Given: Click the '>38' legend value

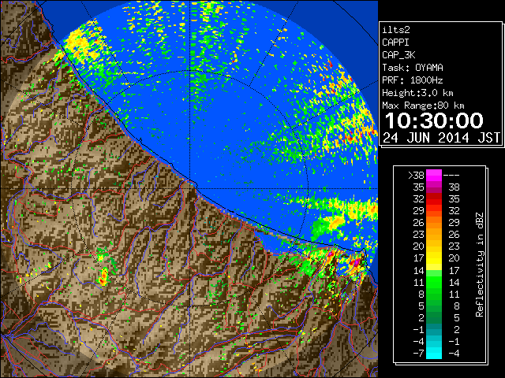Looking at the screenshot, I should coord(416,175).
